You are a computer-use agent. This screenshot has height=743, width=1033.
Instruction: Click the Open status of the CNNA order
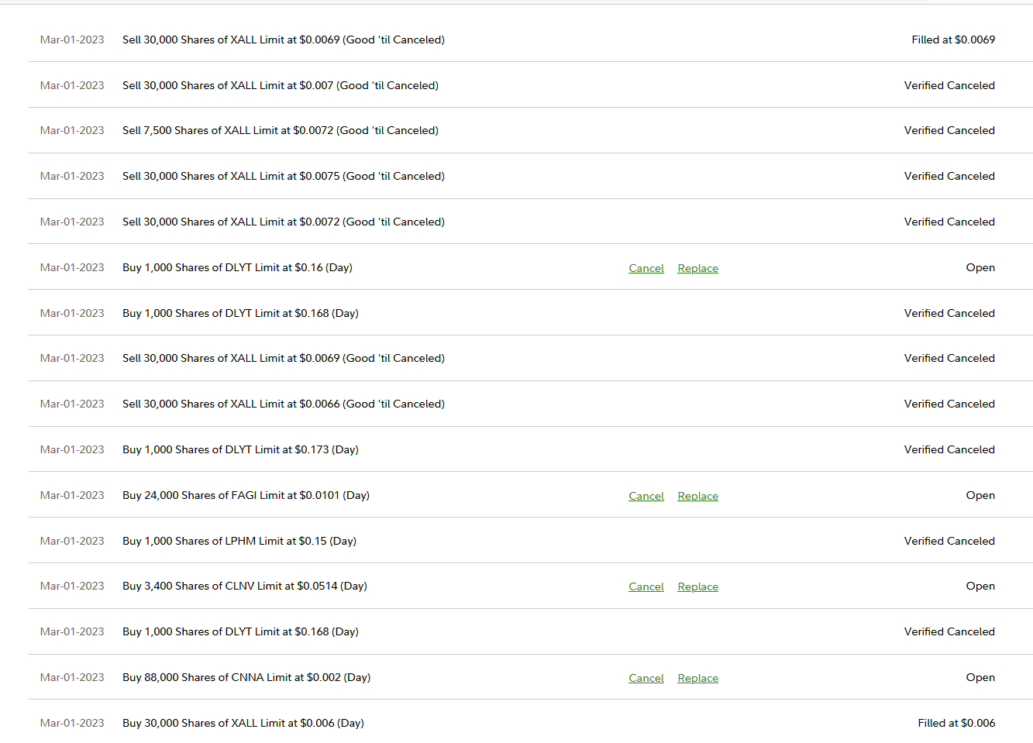tap(980, 677)
